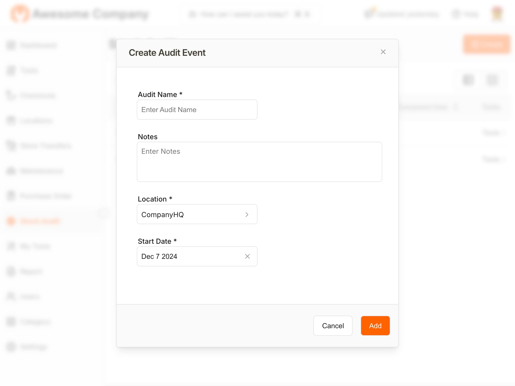
Task: Focus the Enter Audit Name field
Action: (x=197, y=110)
